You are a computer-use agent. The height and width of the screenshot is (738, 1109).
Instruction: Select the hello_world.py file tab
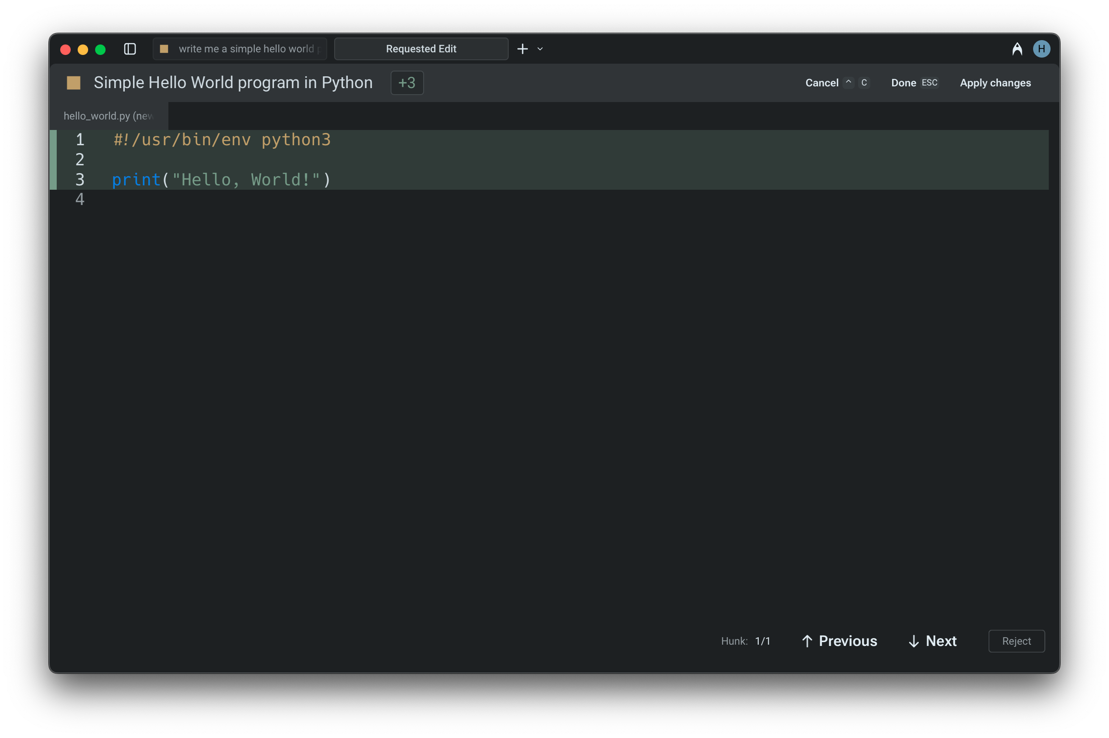point(108,116)
